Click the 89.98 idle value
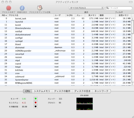 coord(24,107)
